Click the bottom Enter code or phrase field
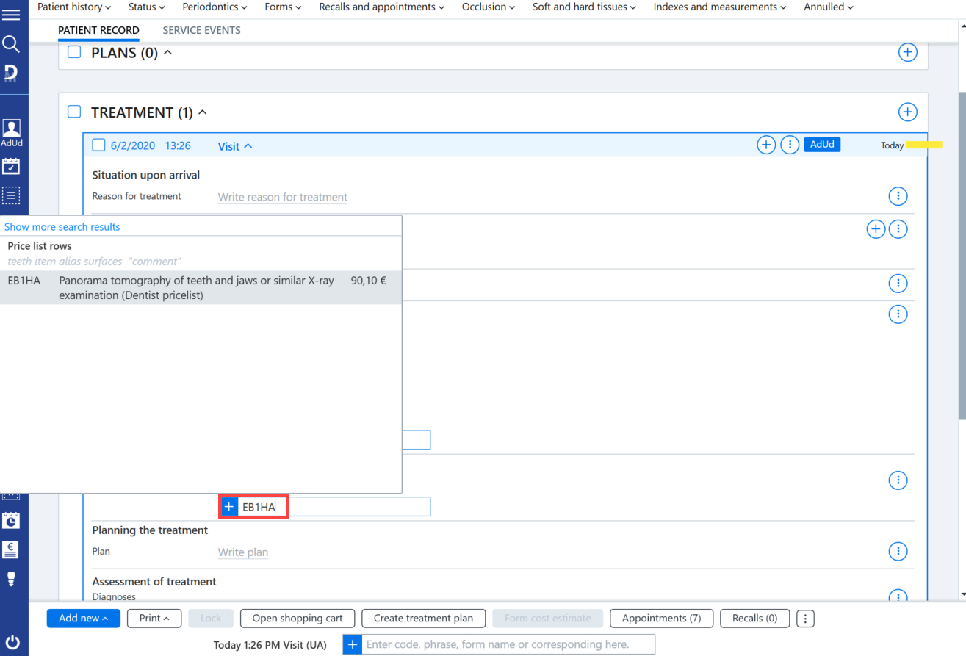Image resolution: width=966 pixels, height=656 pixels. 508,645
